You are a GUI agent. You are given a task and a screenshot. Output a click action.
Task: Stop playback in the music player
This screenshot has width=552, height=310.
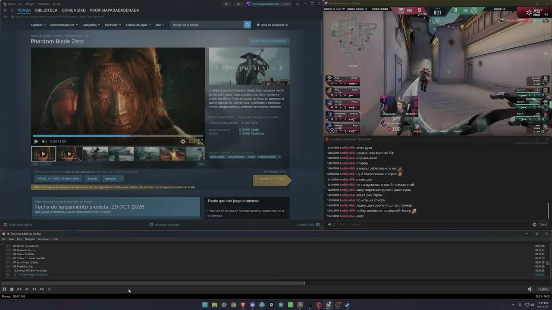pyautogui.click(x=12, y=289)
